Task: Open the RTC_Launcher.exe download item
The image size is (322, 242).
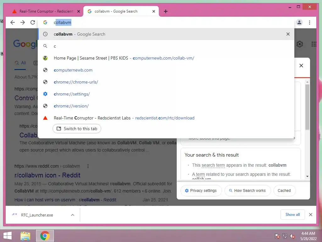Action: 37,215
